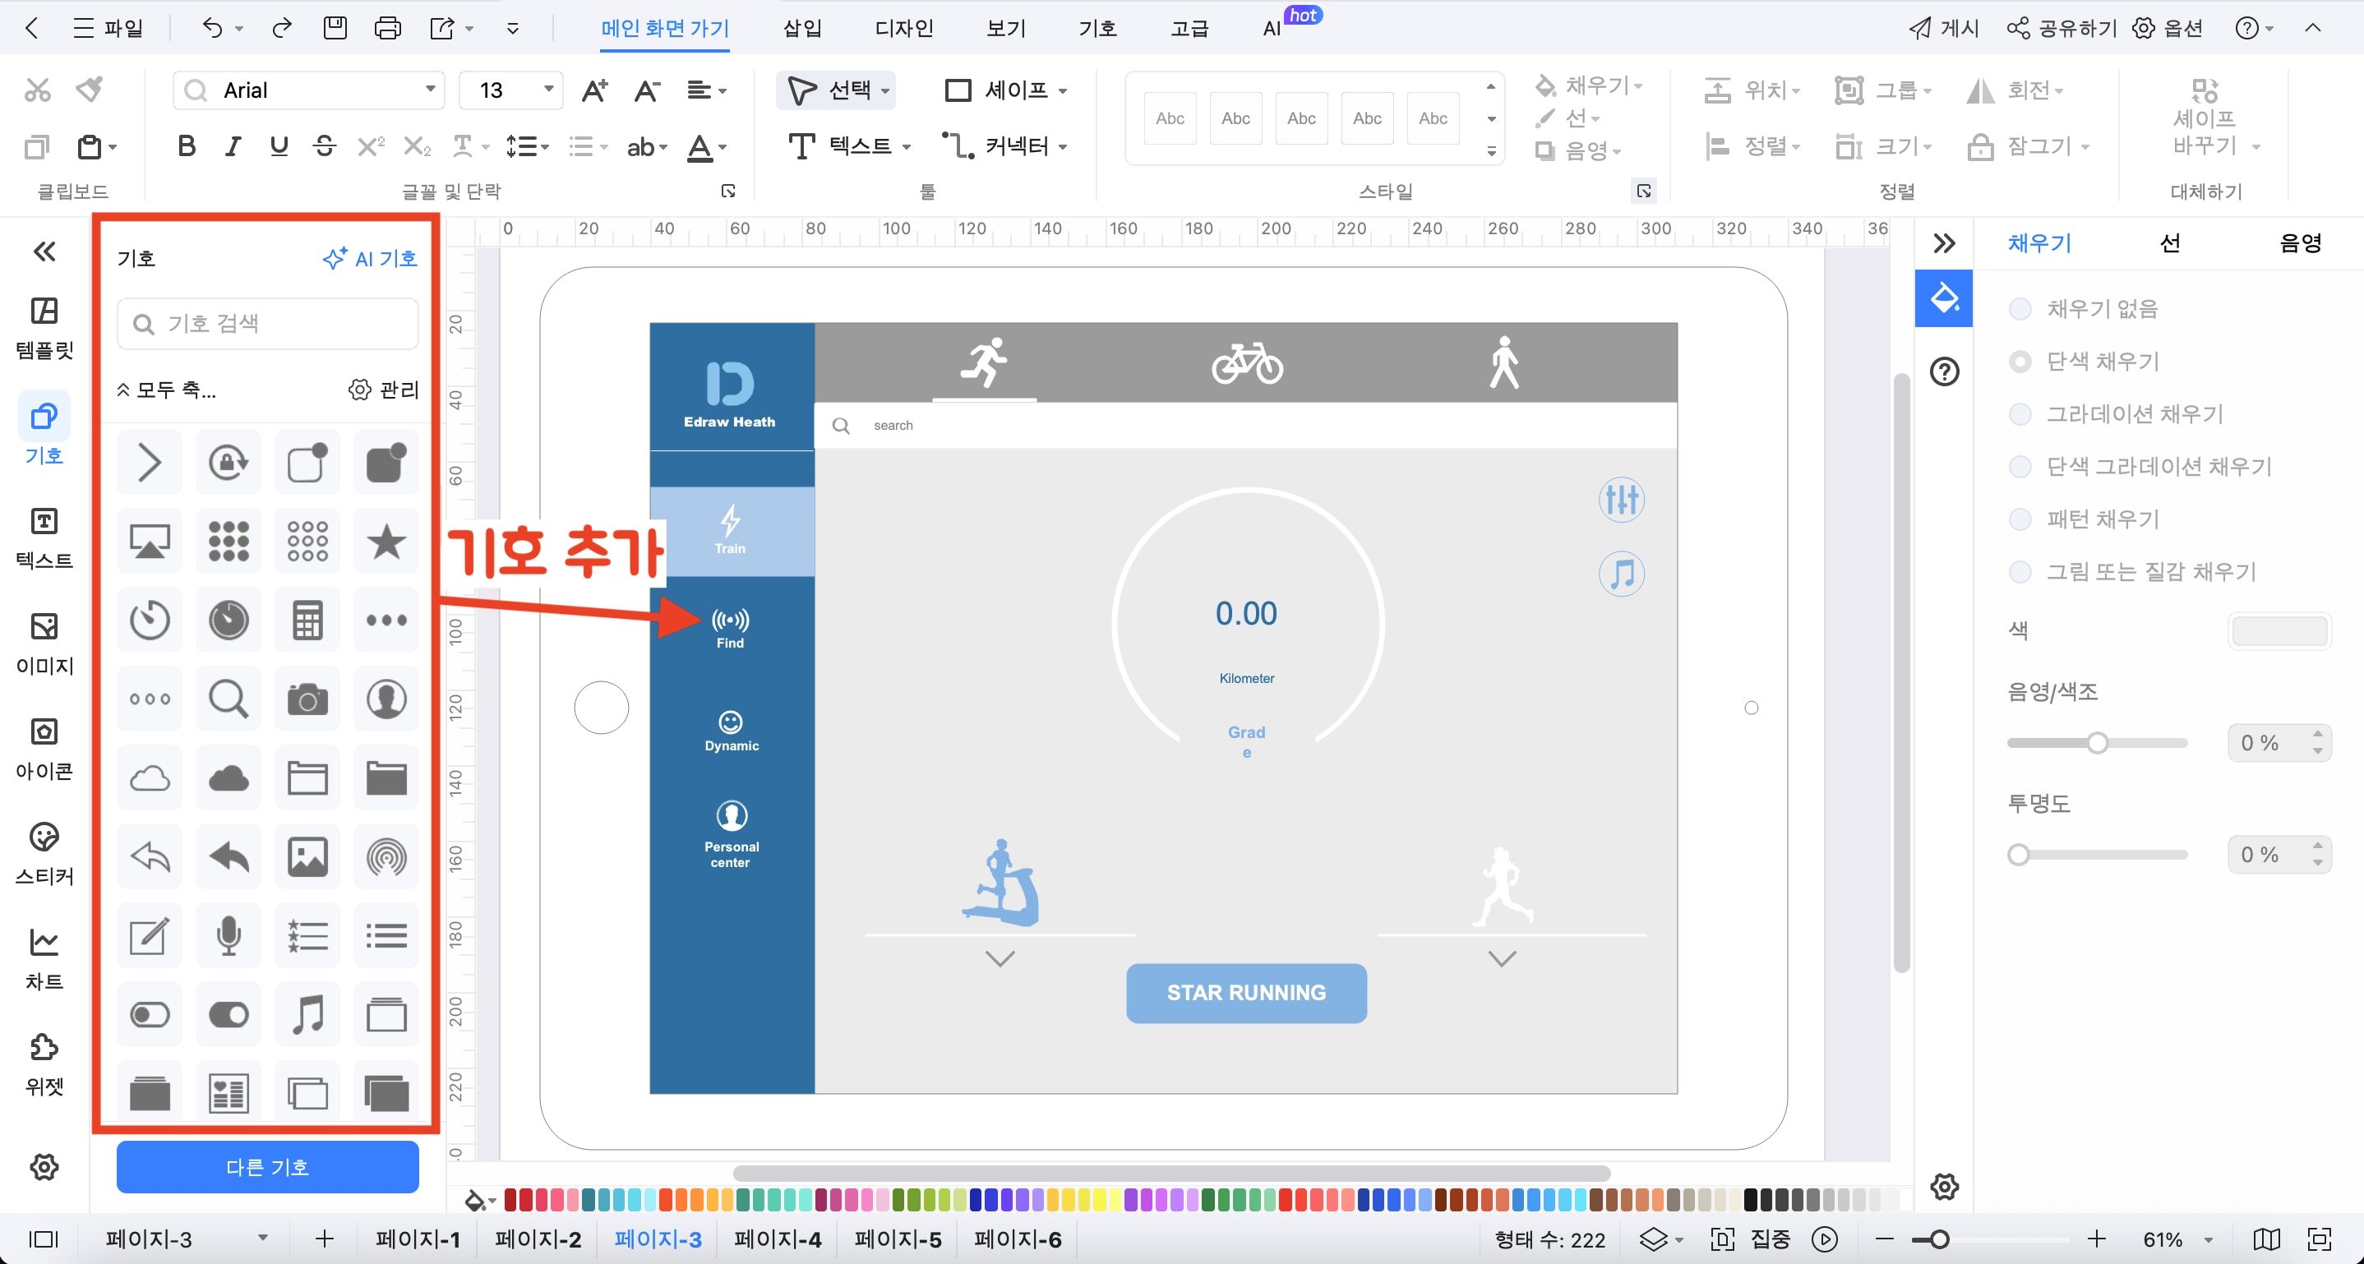Click the microphone symbol in library

pyautogui.click(x=229, y=935)
